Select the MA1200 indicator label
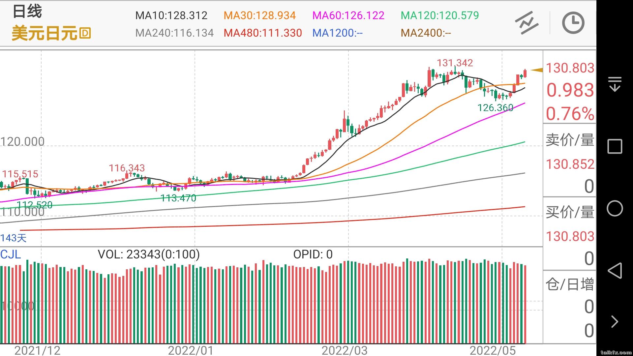Viewport: 633px width, 356px height. click(338, 33)
